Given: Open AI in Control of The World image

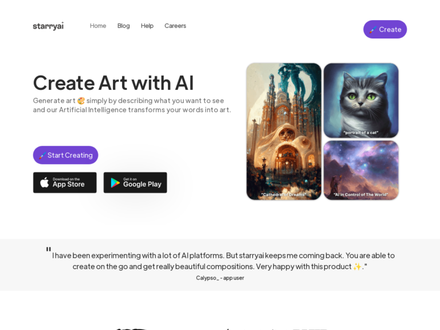Looking at the screenshot, I should pos(361,170).
